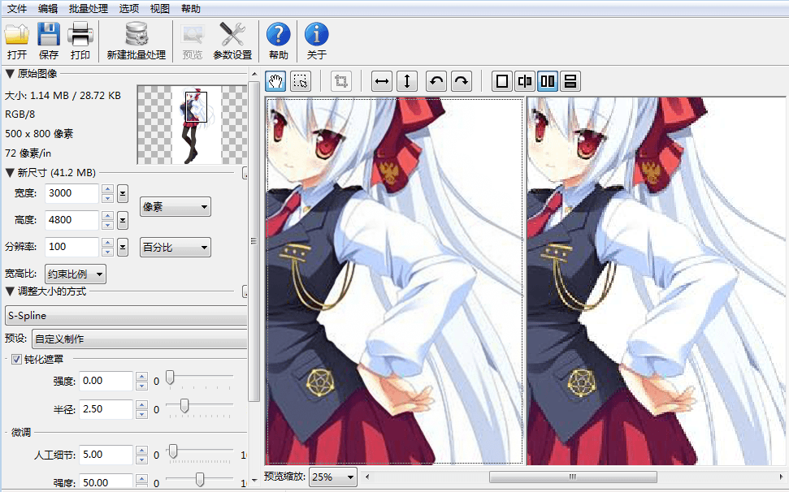This screenshot has width=789, height=492.
Task: Click the left panel vertical scrollbar thumb
Action: pyautogui.click(x=254, y=240)
